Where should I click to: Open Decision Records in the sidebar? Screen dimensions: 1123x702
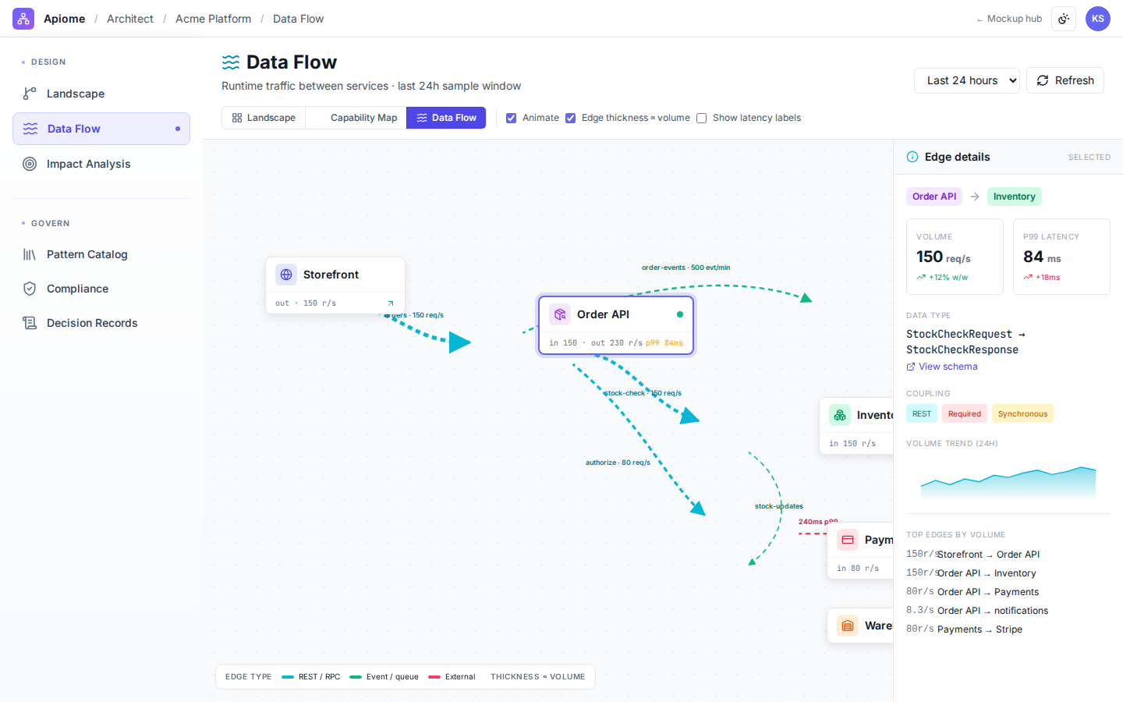(101, 323)
